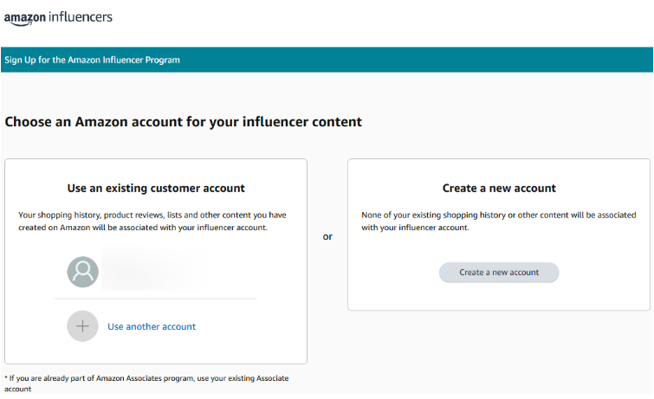Select the existing account profile avatar
This screenshot has height=399, width=654.
[82, 272]
